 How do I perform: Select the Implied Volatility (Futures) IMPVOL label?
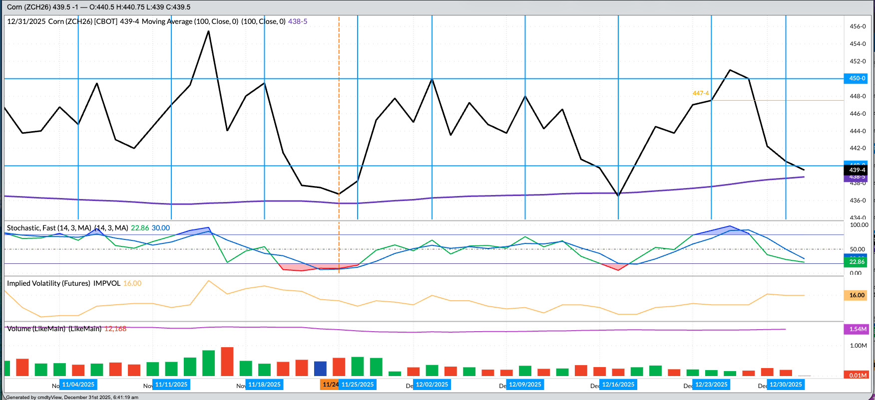(x=64, y=283)
